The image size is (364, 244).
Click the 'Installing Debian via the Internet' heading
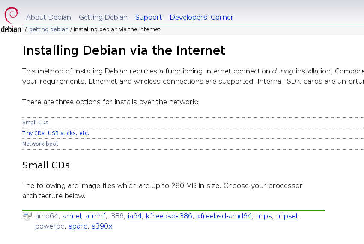pyautogui.click(x=124, y=50)
